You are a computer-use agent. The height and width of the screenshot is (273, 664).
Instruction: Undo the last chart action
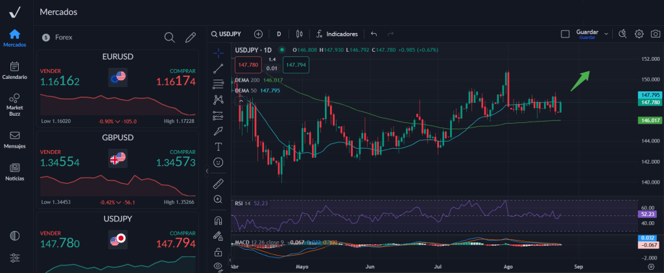pyautogui.click(x=373, y=34)
